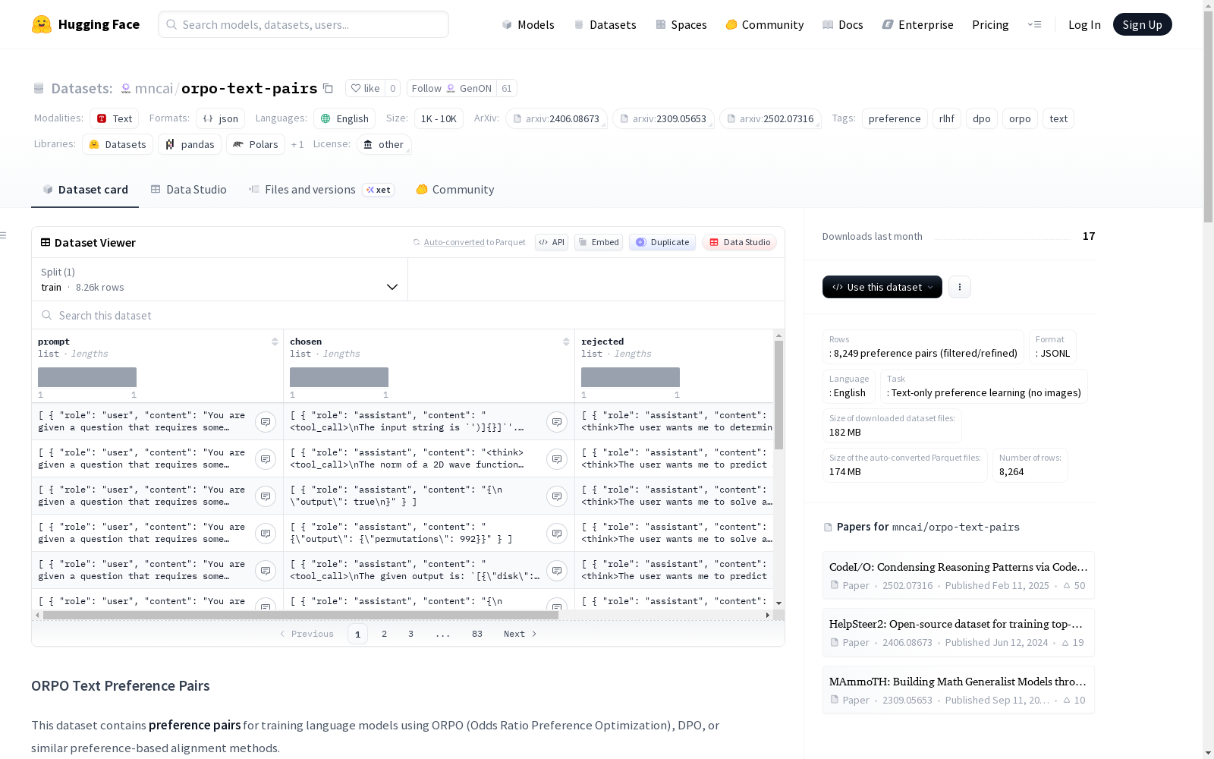Image resolution: width=1214 pixels, height=759 pixels.
Task: Click the Hugging Face logo icon
Action: click(42, 24)
